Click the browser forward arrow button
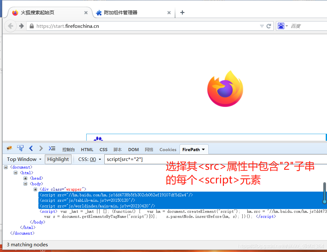The image size is (327, 252). click(21, 26)
